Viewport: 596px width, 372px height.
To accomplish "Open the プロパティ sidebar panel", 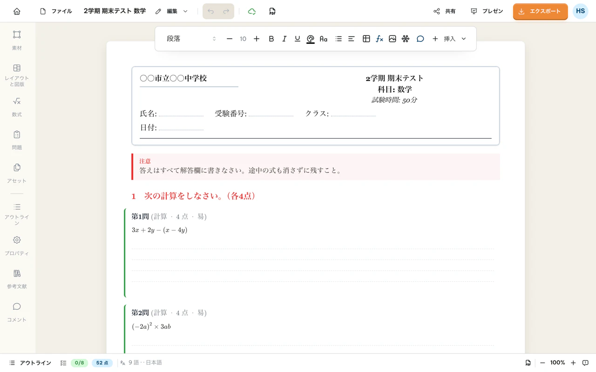I will pos(17,246).
